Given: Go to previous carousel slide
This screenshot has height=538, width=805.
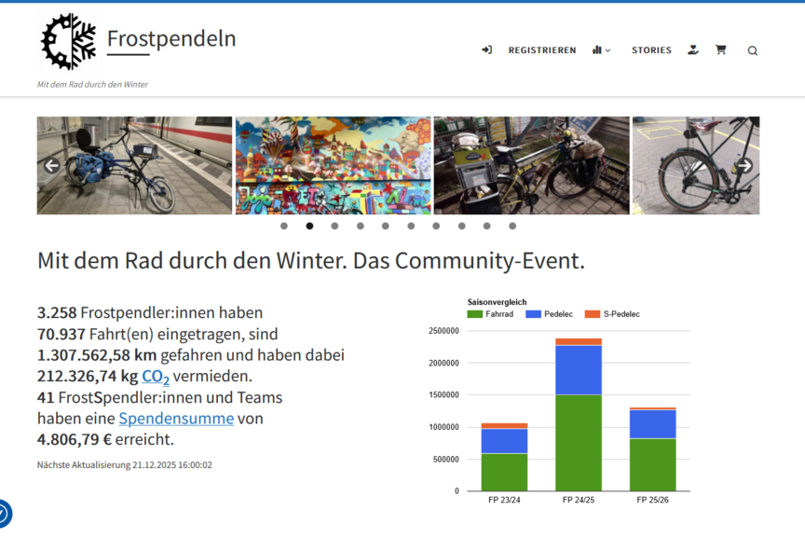Looking at the screenshot, I should coord(52,166).
